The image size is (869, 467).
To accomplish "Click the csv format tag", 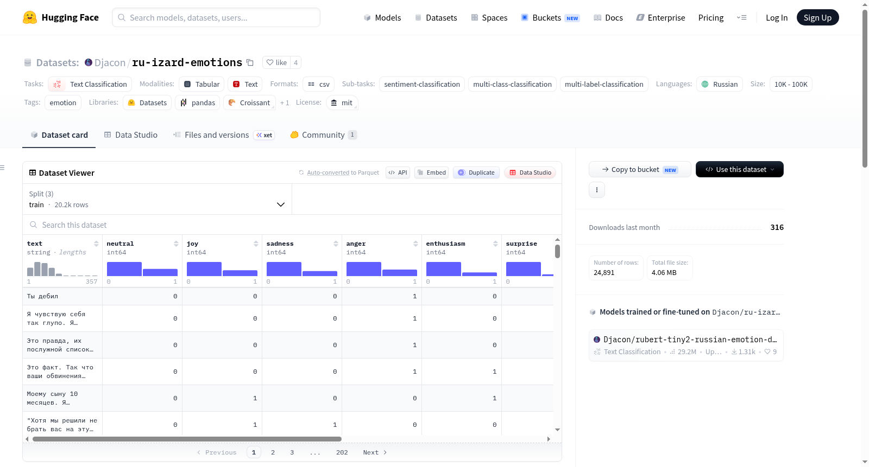I will click(x=318, y=84).
